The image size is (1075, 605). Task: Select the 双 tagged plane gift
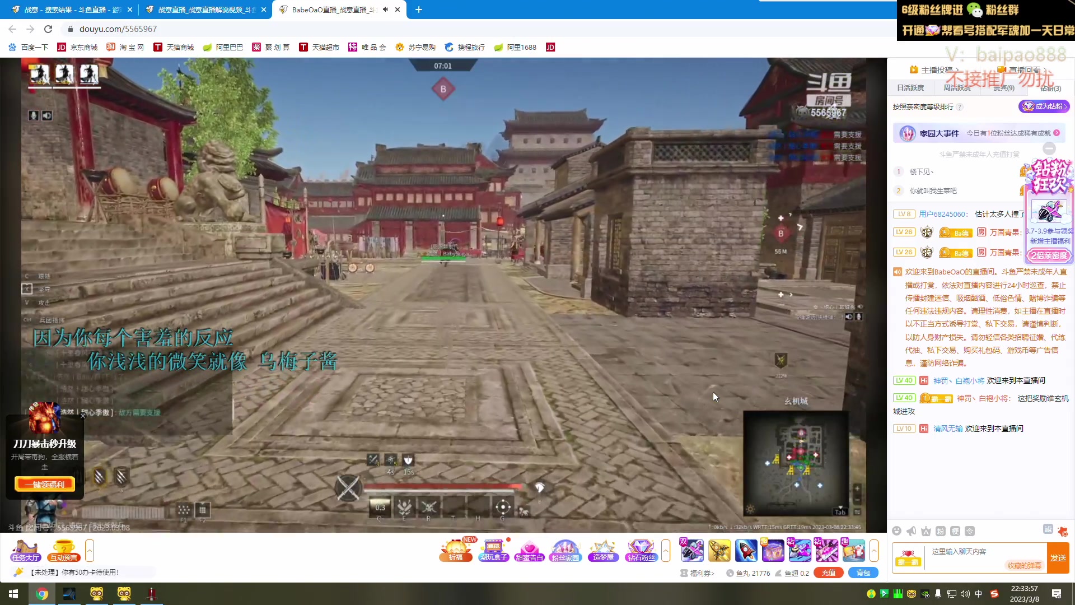point(692,551)
